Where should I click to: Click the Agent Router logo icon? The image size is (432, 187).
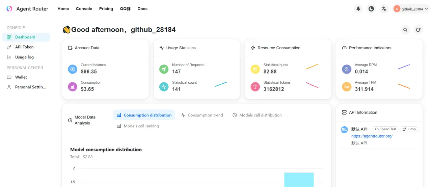coord(9,9)
